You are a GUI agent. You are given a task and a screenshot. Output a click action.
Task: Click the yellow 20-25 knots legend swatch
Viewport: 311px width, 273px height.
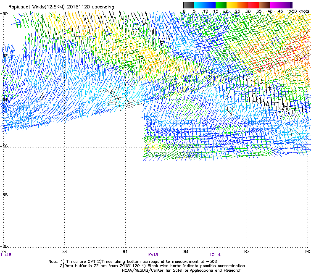point(232,5)
